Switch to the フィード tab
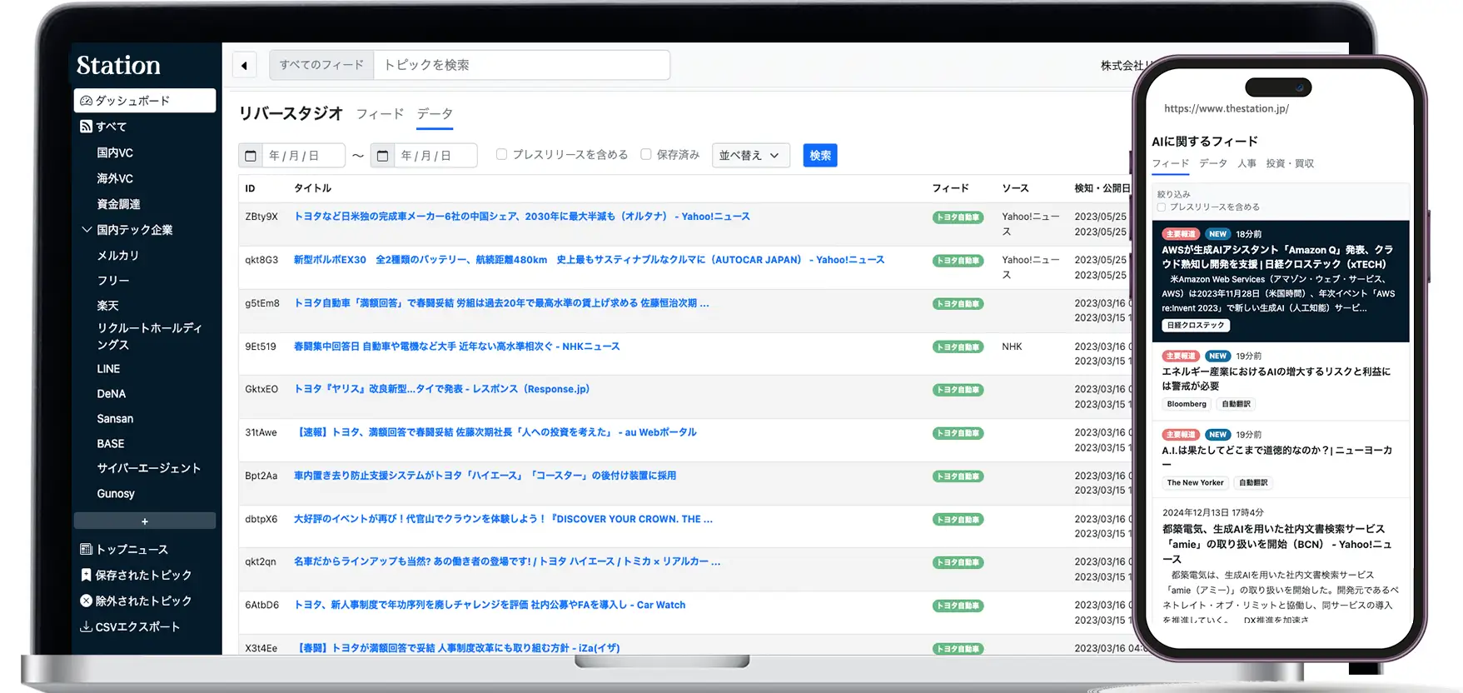Viewport: 1463px width, 693px height. (380, 114)
